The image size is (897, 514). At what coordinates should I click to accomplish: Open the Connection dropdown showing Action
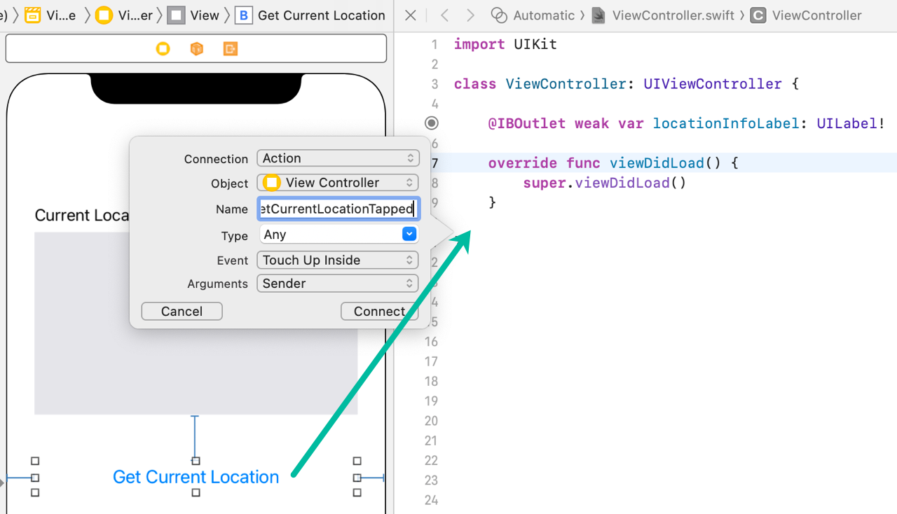(x=338, y=158)
